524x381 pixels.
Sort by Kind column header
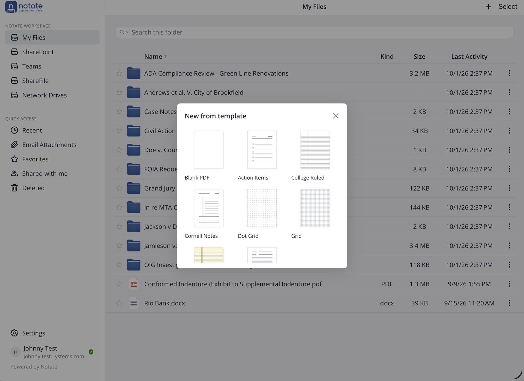(x=387, y=56)
